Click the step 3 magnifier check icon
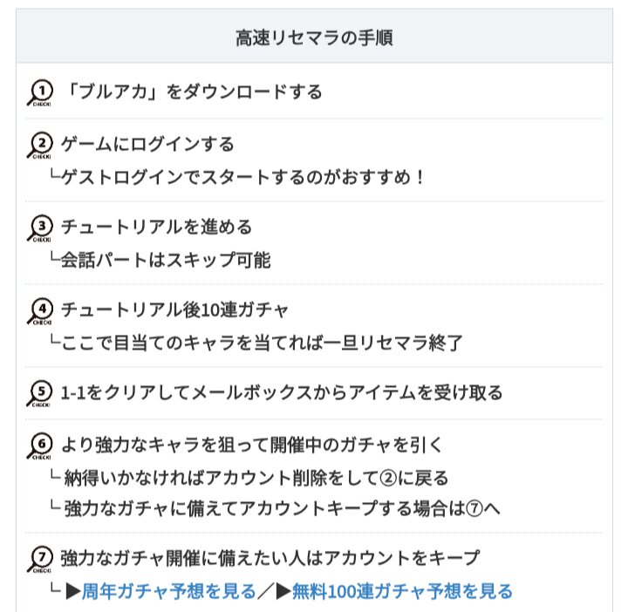628x612 pixels. pyautogui.click(x=41, y=228)
